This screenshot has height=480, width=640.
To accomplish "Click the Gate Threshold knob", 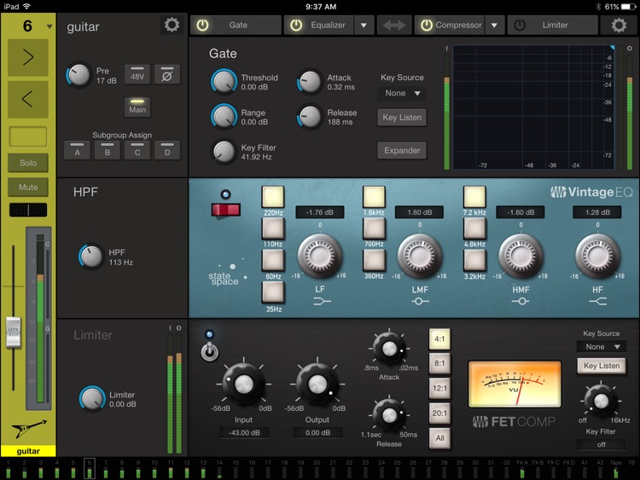I will pyautogui.click(x=224, y=82).
